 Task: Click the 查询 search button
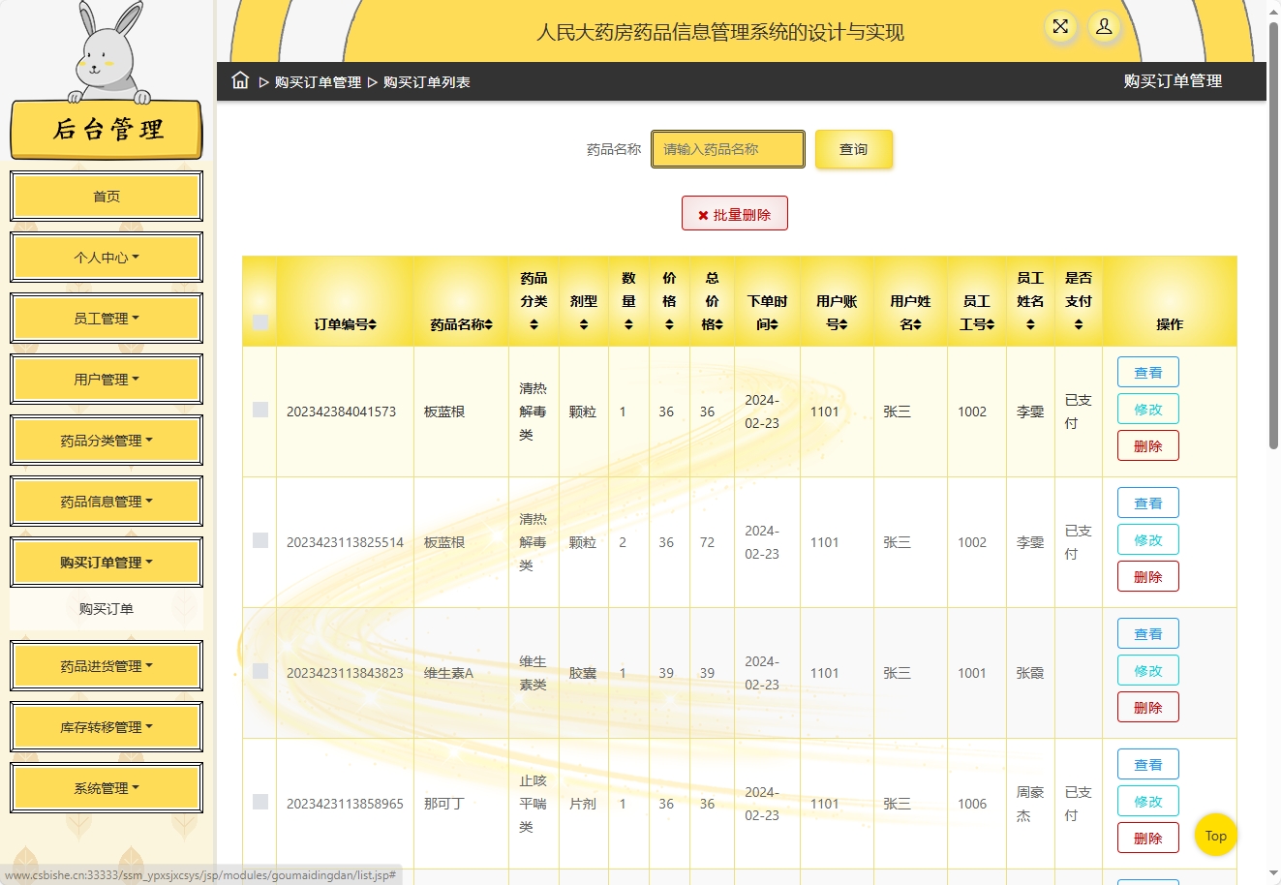tap(853, 149)
